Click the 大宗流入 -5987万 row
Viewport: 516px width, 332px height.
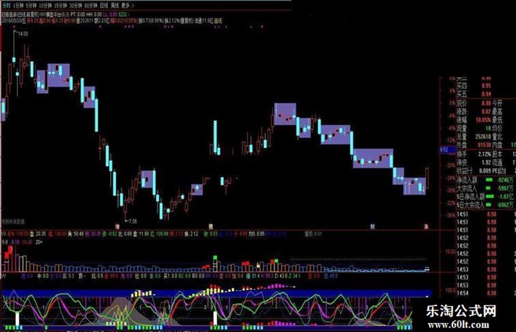coord(486,188)
